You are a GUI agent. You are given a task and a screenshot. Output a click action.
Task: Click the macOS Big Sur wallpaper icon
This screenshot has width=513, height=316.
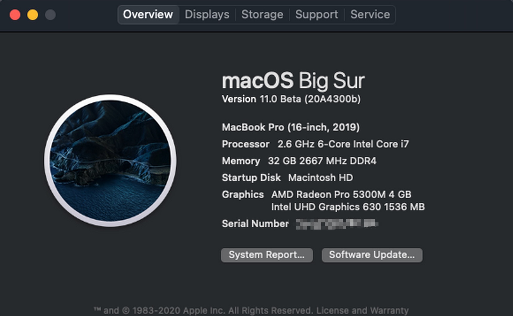pos(110,161)
